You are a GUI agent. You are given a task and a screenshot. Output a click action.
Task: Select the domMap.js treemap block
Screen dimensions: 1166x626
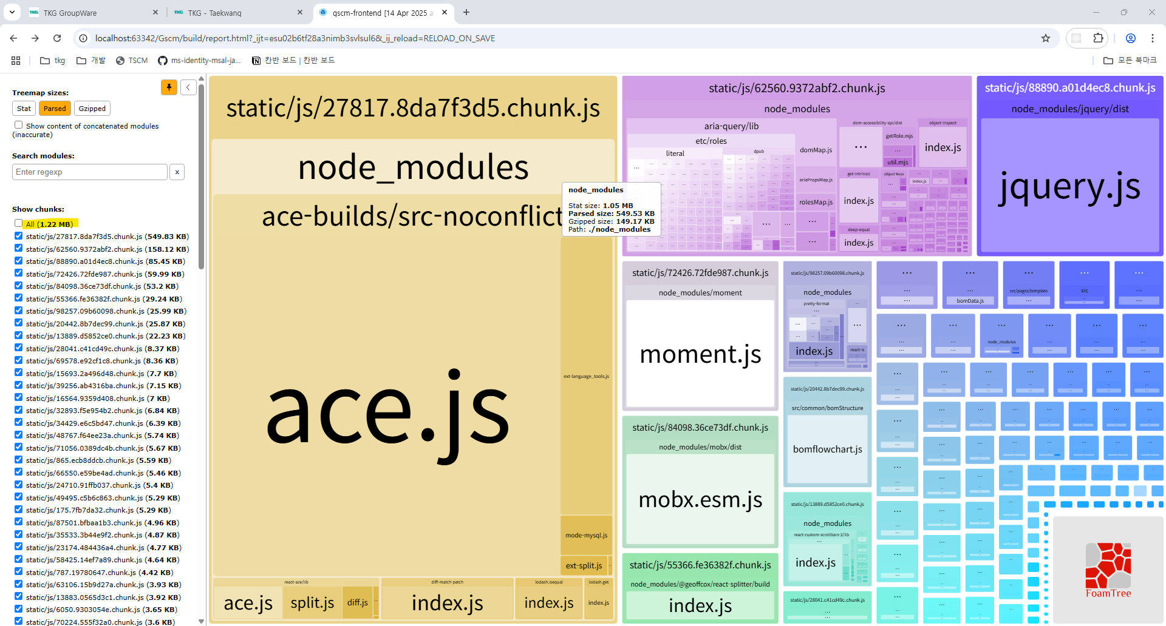tap(816, 150)
